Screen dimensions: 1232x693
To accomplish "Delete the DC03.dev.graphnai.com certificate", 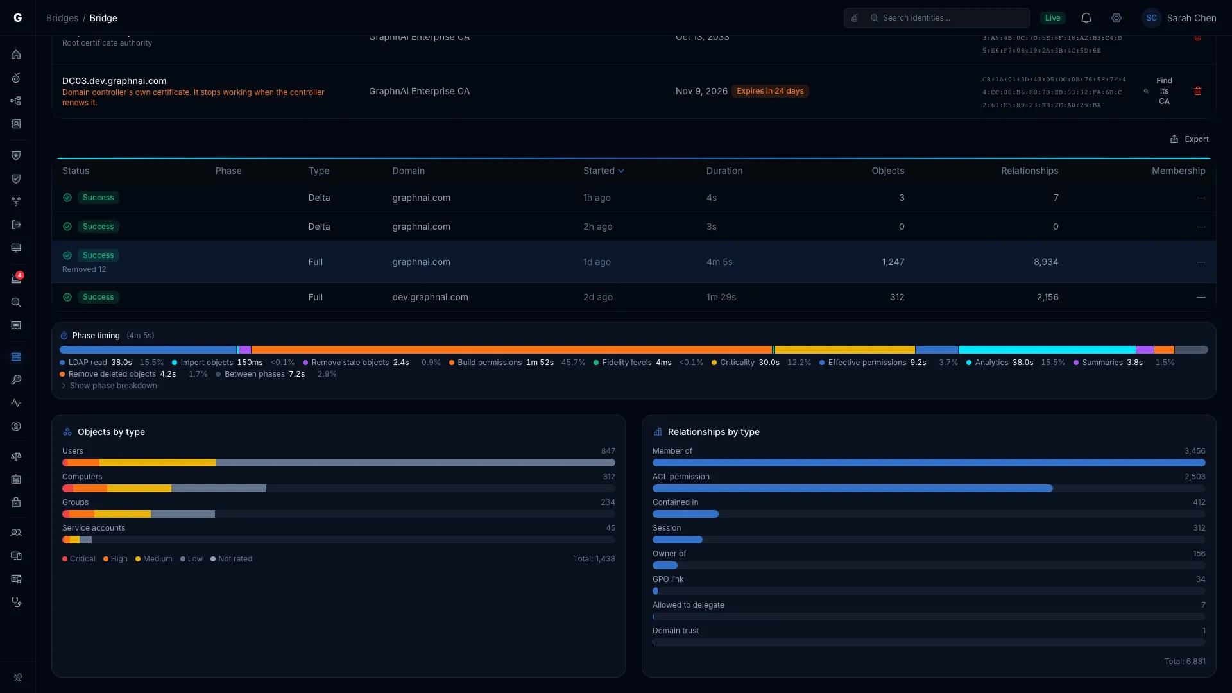I will pyautogui.click(x=1197, y=91).
